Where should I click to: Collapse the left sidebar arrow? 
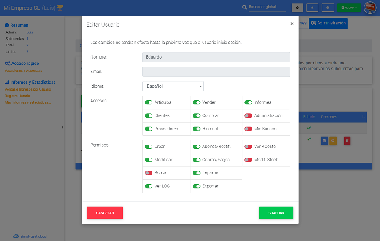tap(62, 127)
